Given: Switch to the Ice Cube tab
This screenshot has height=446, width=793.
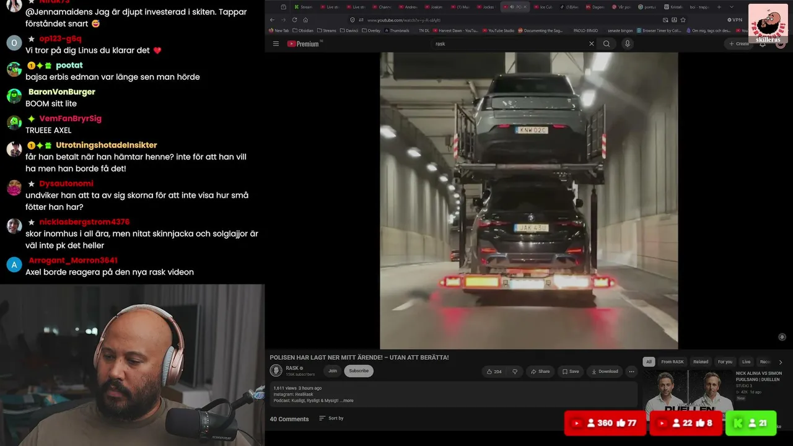Looking at the screenshot, I should click(543, 7).
